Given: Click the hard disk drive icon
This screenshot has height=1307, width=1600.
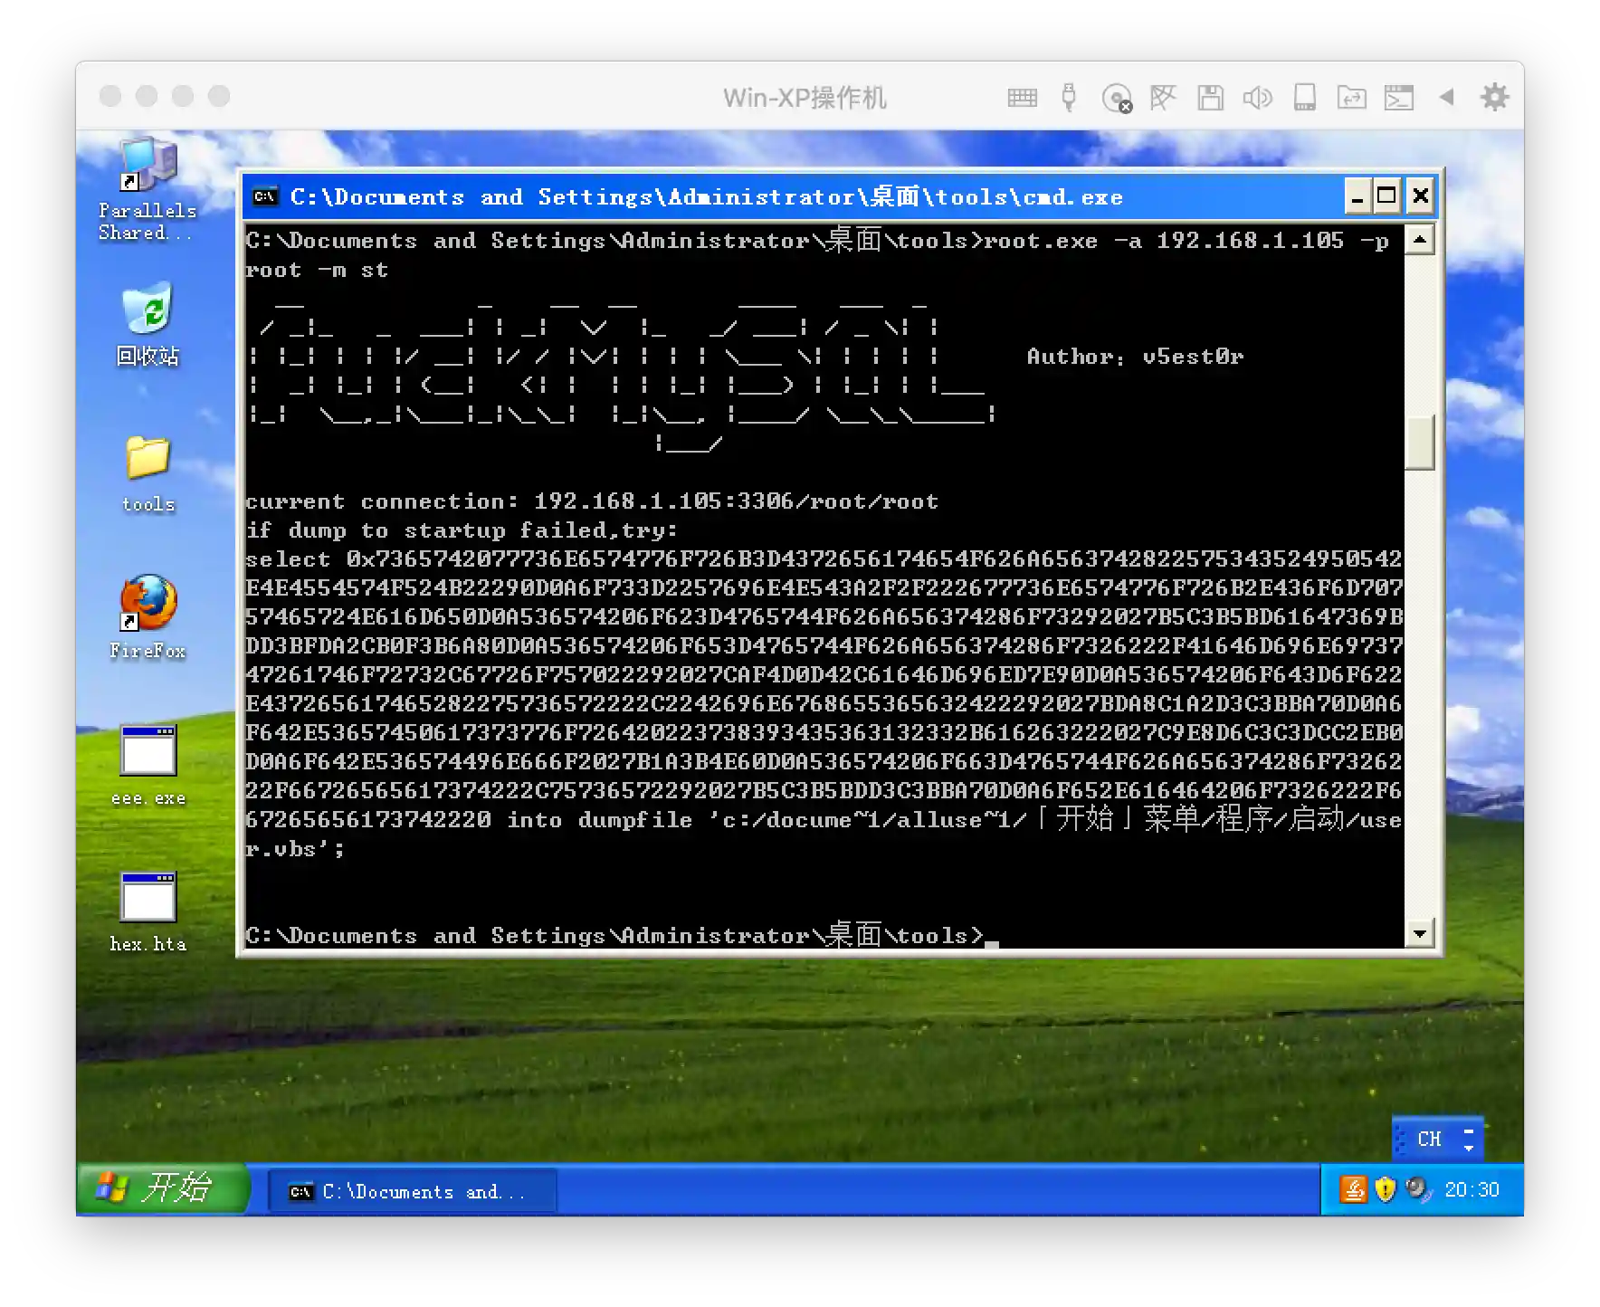Looking at the screenshot, I should 1304,97.
